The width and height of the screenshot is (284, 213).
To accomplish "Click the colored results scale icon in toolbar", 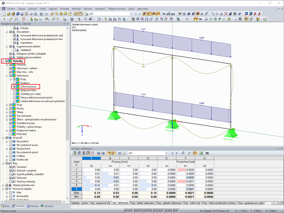I will point(259,19).
